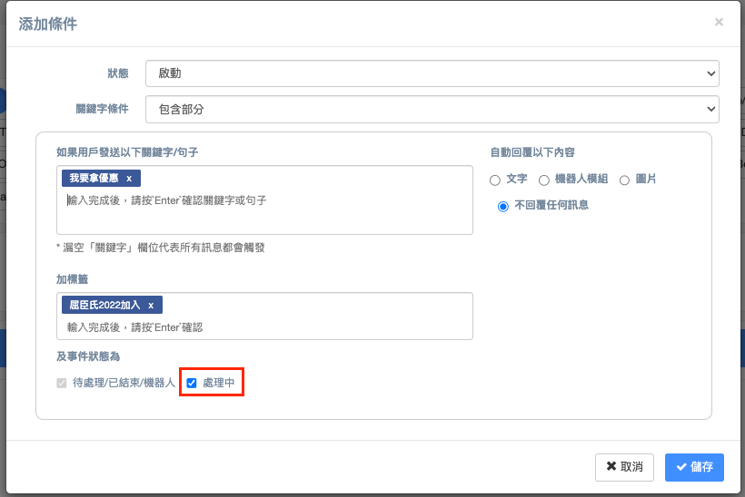Screen dimensions: 745x497
Task: Close the 添加條件 dialog with the X
Action: [719, 22]
